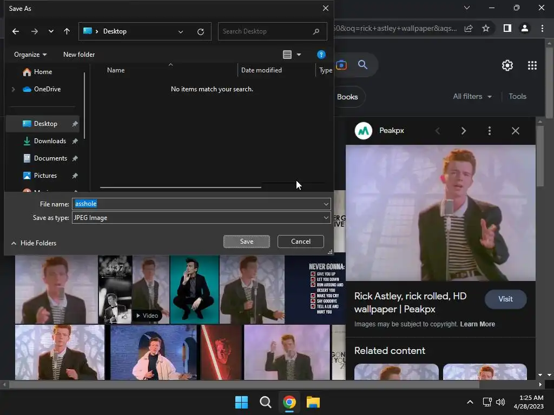554x415 pixels.
Task: Open Pictures folder in sidebar
Action: tap(39, 176)
